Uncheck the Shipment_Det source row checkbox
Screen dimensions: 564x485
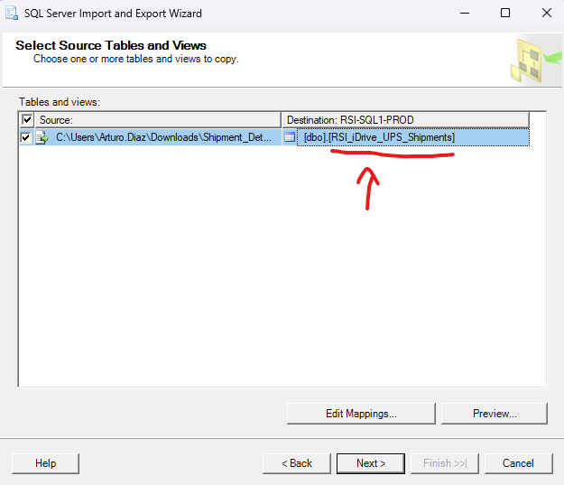point(26,137)
